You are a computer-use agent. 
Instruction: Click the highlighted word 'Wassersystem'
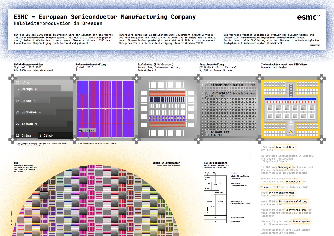[x=301, y=221]
